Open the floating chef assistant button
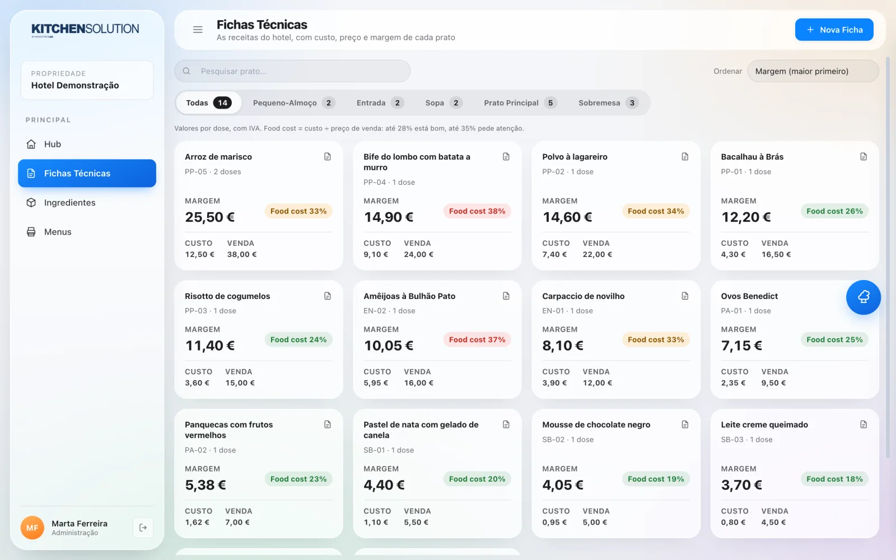The height and width of the screenshot is (560, 896). (x=863, y=297)
